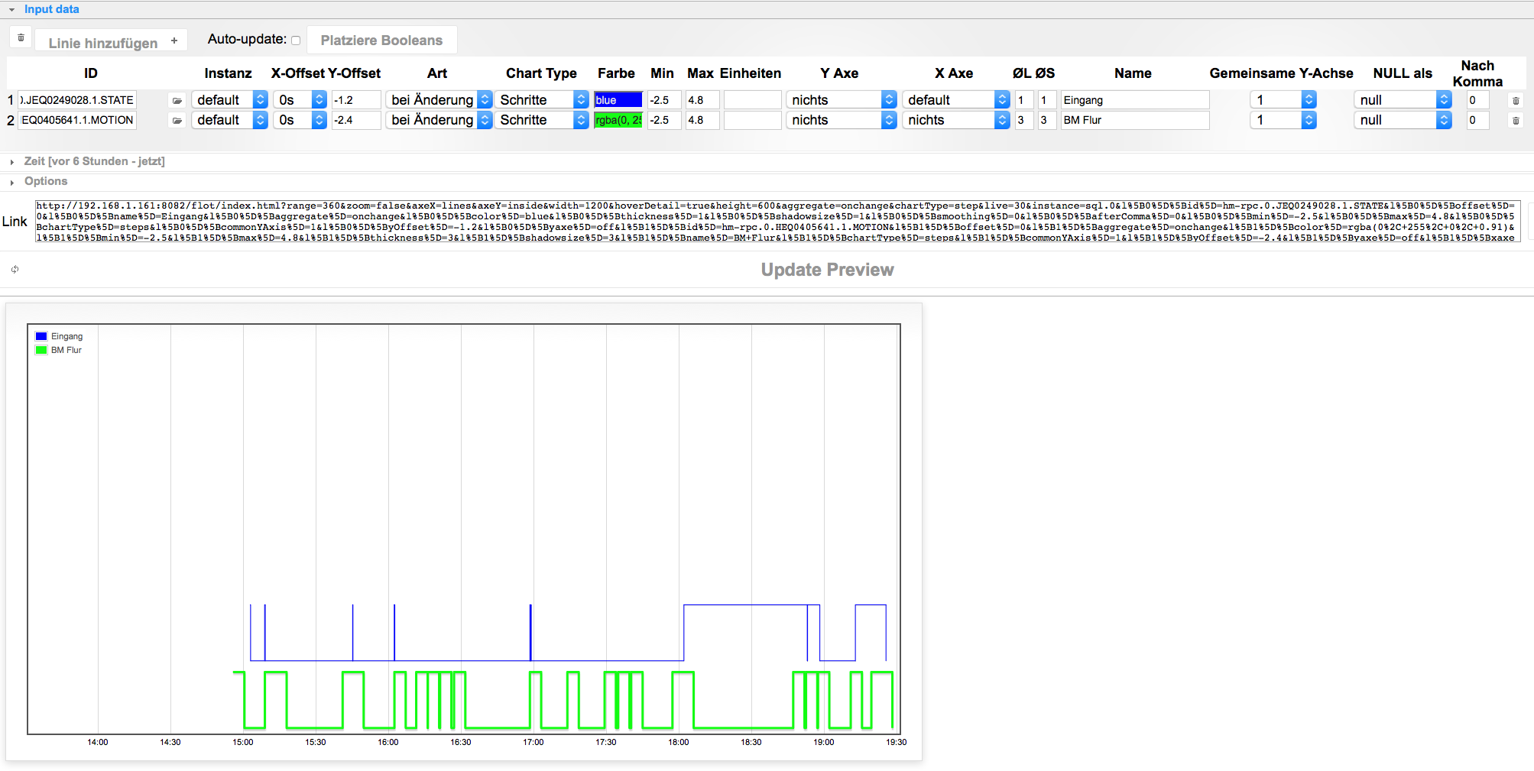Click the Platziere Booleans button
This screenshot has height=771, width=1534.
point(381,40)
